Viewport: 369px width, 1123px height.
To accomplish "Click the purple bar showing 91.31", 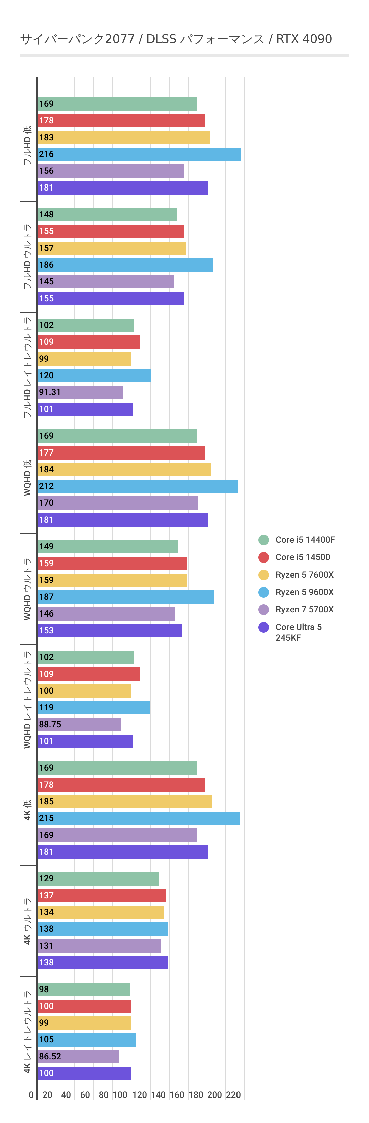I will click(x=80, y=392).
